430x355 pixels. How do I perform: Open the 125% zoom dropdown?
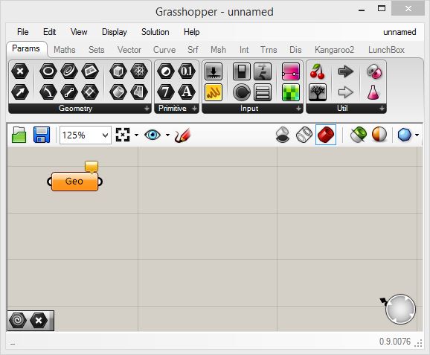pos(86,135)
